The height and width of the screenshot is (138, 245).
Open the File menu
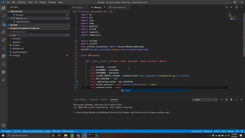click(8, 2)
